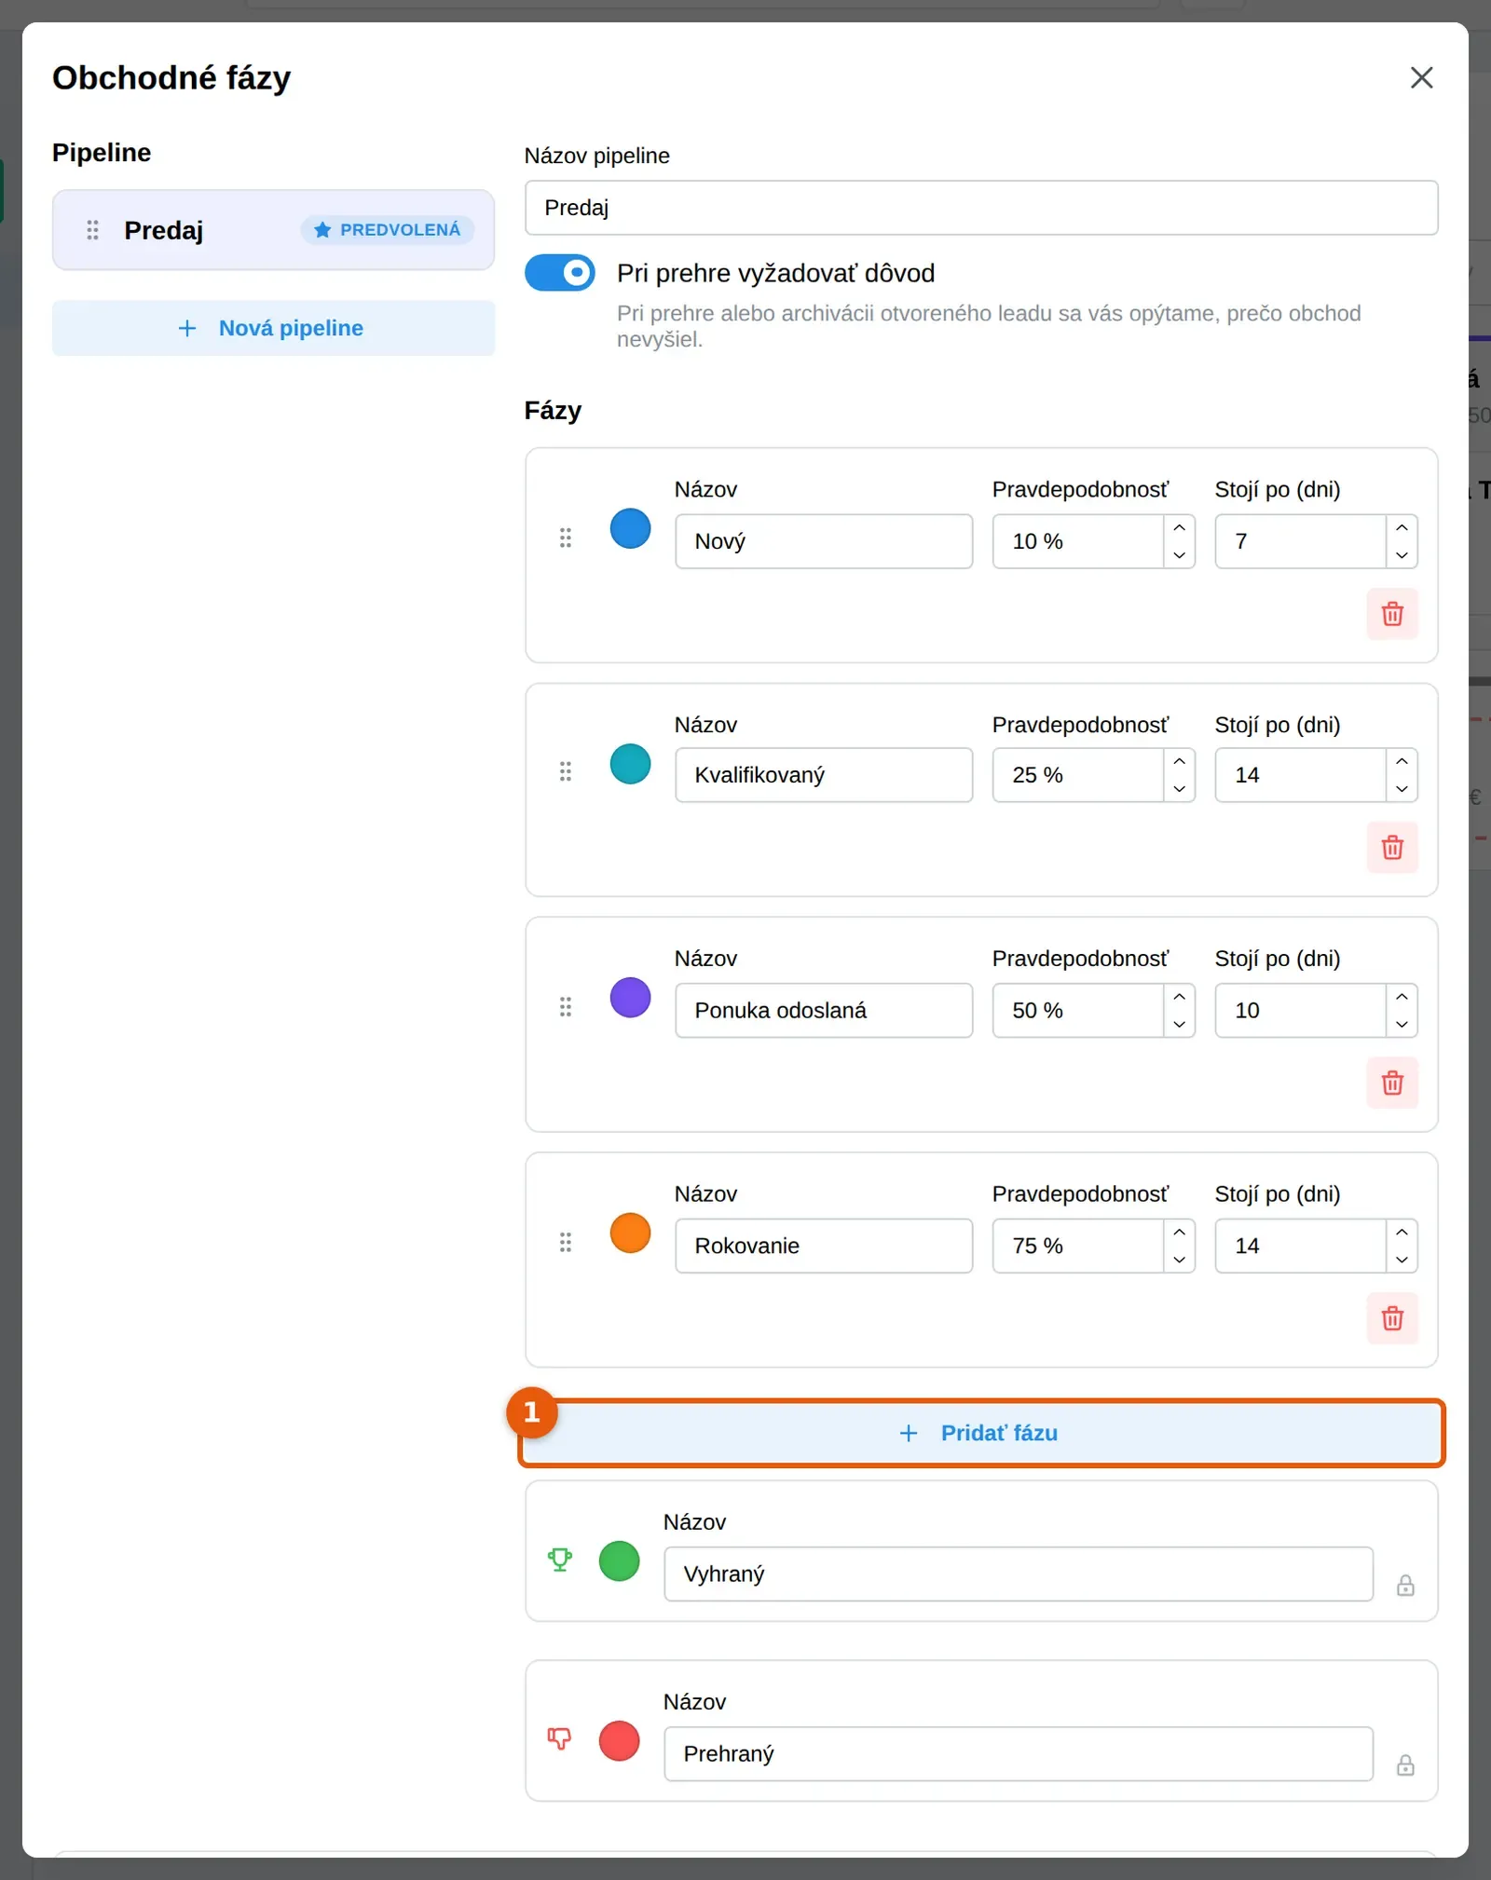Open the purple color swatch of Ponuka odoslaná
This screenshot has width=1491, height=1880.
[x=630, y=998]
